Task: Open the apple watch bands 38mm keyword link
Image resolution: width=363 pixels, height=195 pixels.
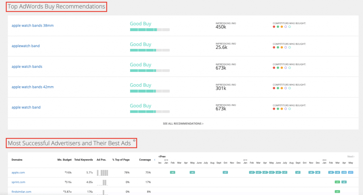Action: pyautogui.click(x=33, y=26)
